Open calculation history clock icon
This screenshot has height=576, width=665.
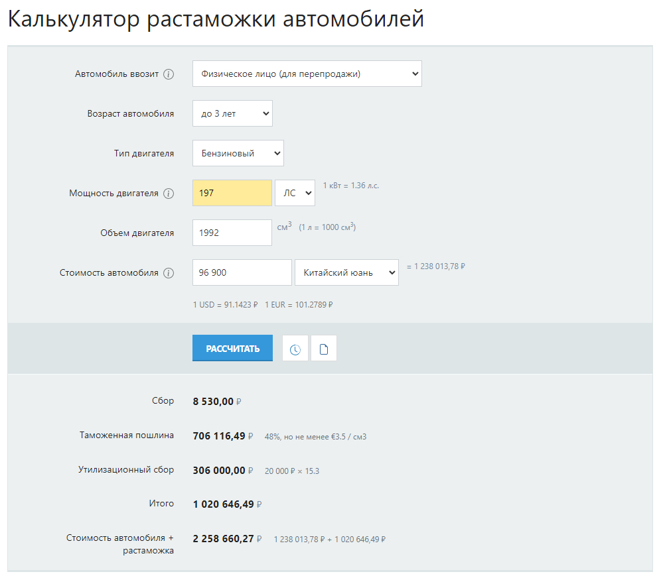tap(295, 349)
